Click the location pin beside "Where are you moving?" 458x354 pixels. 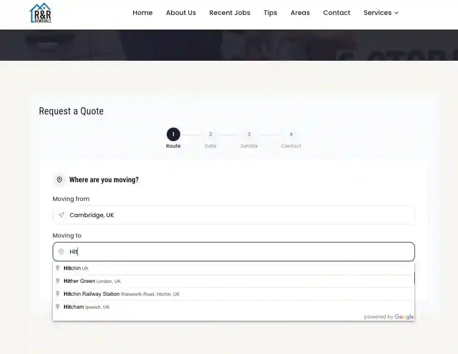(x=59, y=179)
